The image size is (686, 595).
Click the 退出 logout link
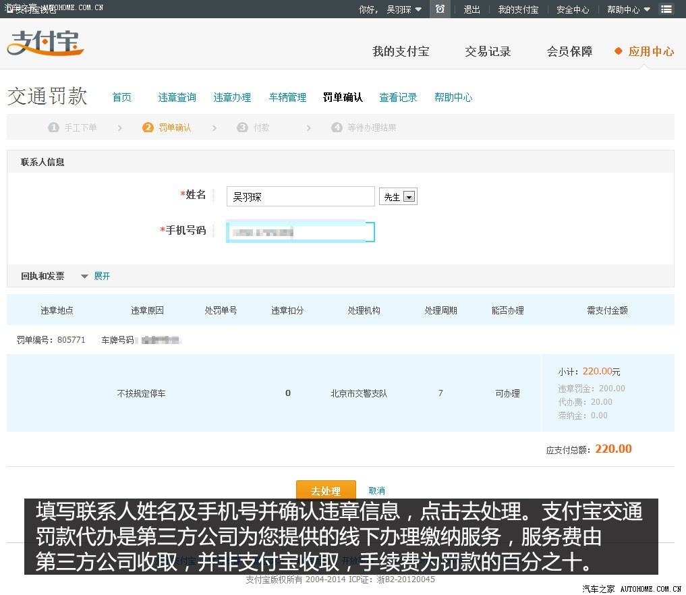(471, 9)
